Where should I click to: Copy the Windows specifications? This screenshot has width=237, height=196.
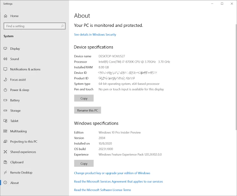click(84, 163)
